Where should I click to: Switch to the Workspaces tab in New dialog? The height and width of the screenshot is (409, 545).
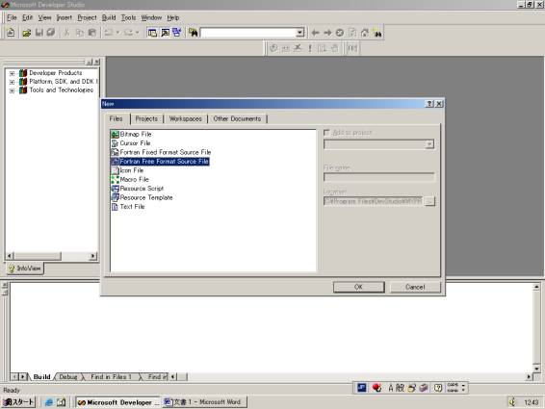(185, 118)
